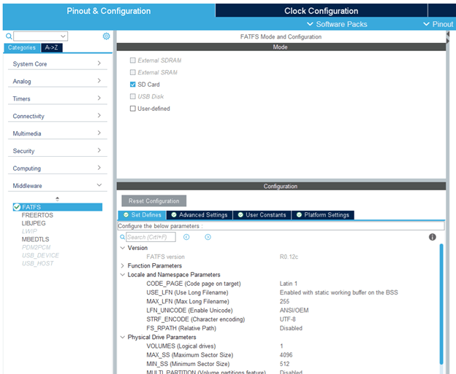Click the info icon in the configuration panel

432,237
